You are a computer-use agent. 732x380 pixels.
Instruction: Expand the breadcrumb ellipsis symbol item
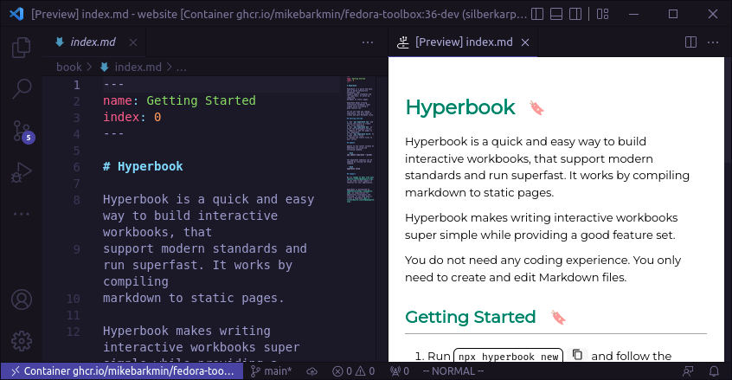point(181,68)
